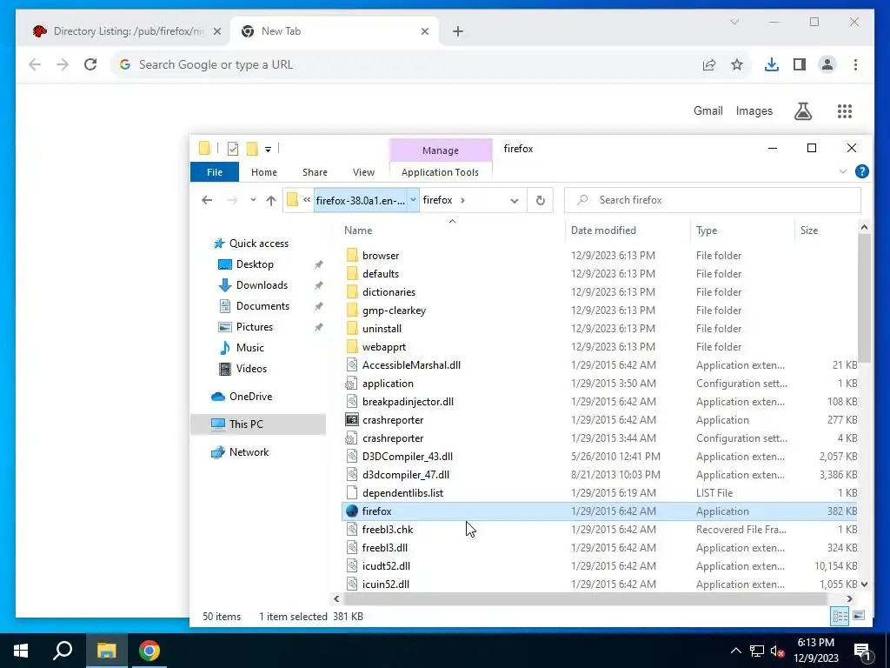This screenshot has width=890, height=668.
Task: Switch to details view layout icon
Action: pos(840,617)
